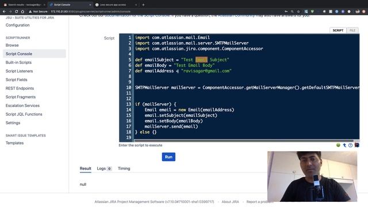Bookmark this page with the star icon
Image resolution: width=368 pixels, height=207 pixels.
coord(298,11)
